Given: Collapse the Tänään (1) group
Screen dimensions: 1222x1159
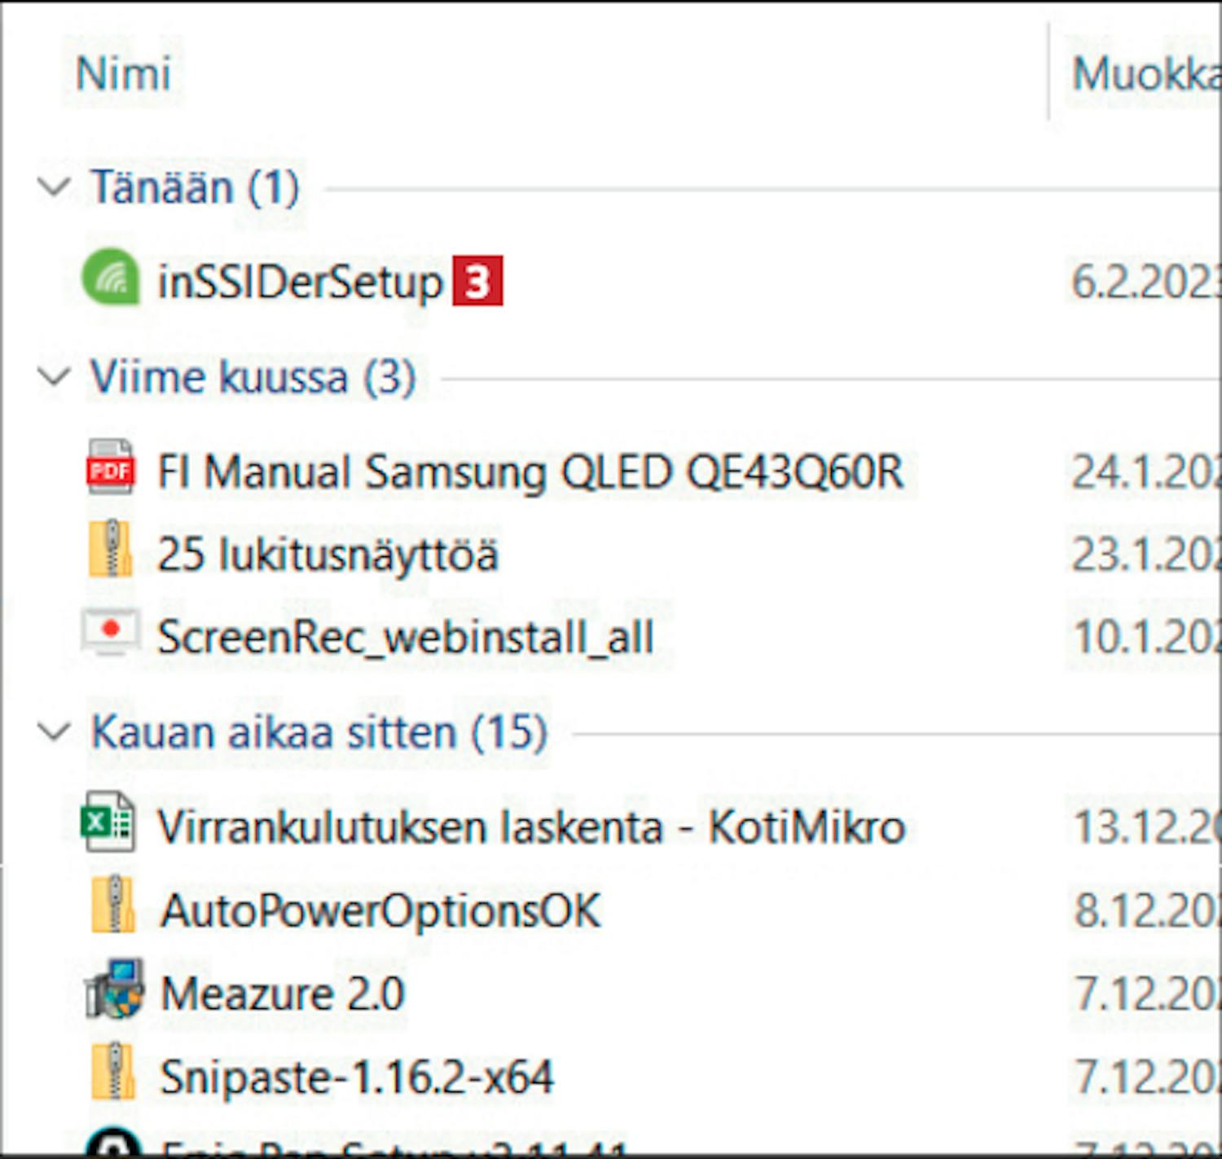Looking at the screenshot, I should click(x=54, y=187).
